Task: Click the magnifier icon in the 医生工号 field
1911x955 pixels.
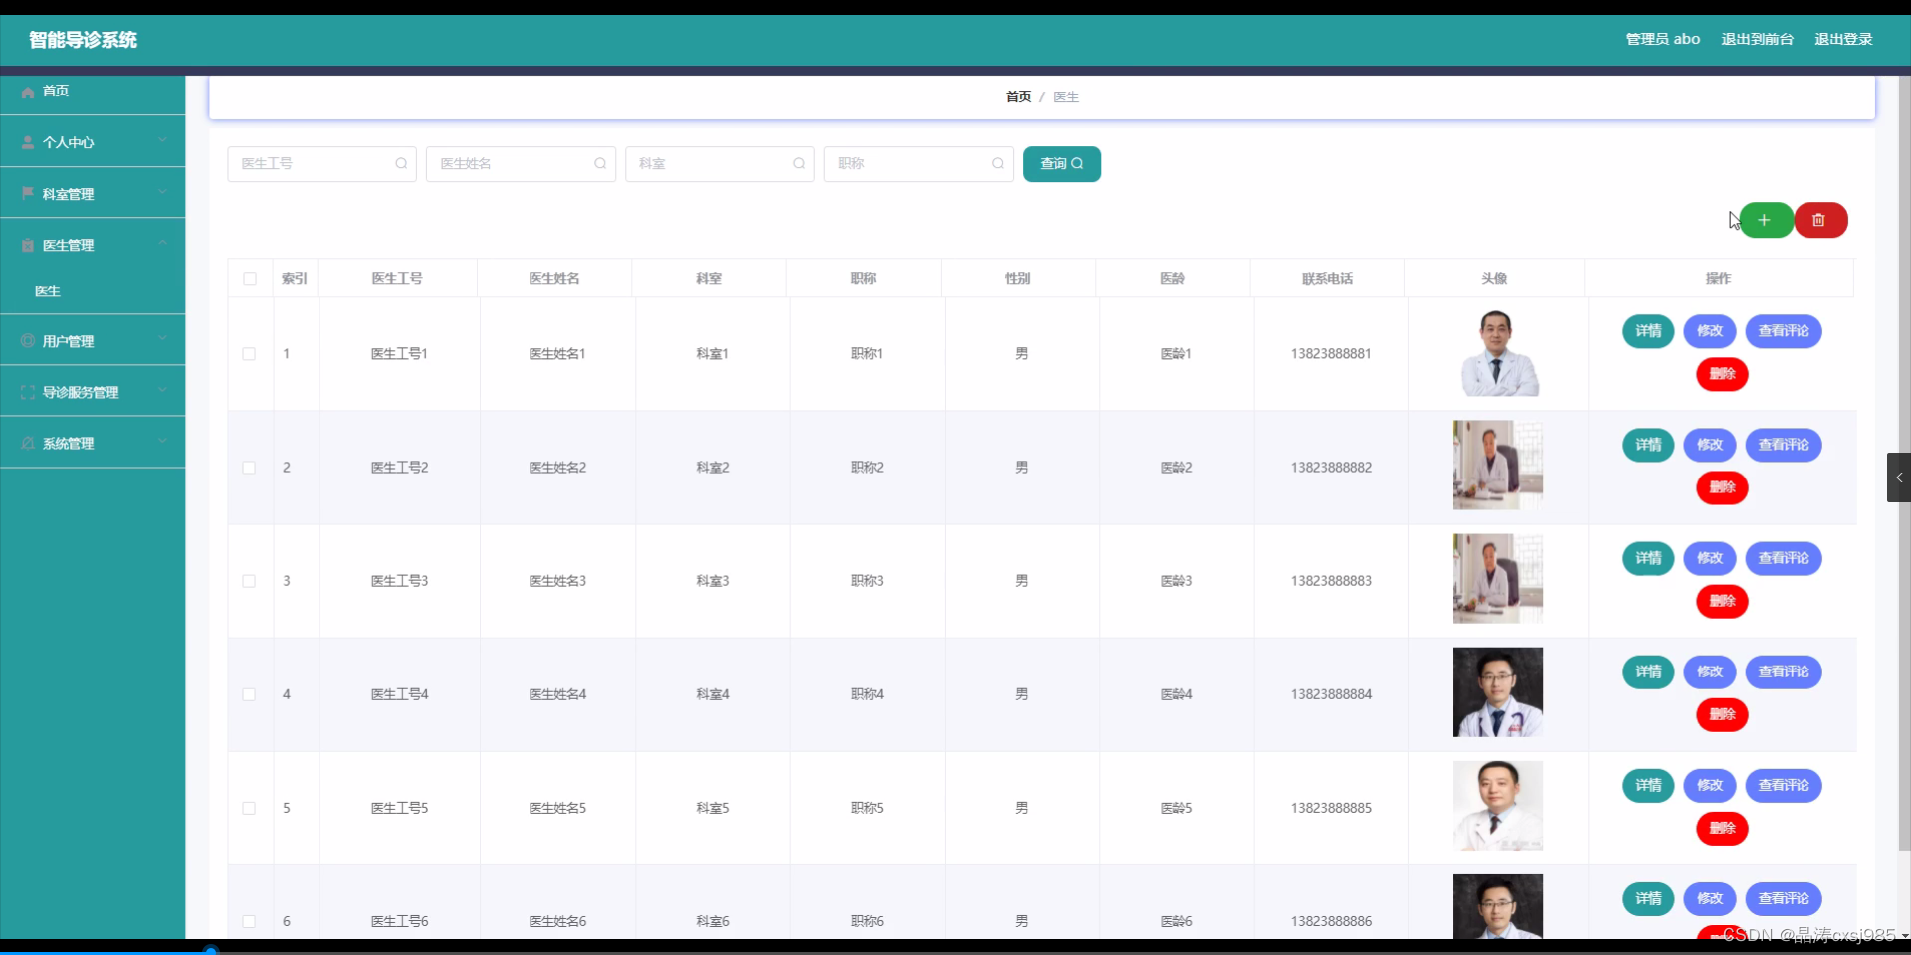Action: 401,163
